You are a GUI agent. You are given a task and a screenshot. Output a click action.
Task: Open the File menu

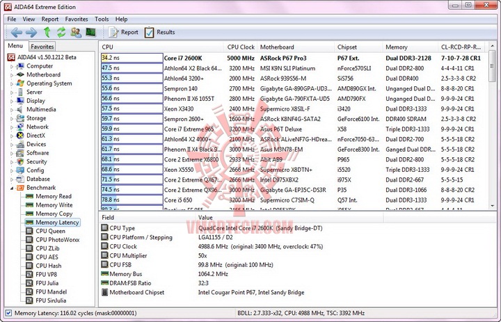pos(12,19)
